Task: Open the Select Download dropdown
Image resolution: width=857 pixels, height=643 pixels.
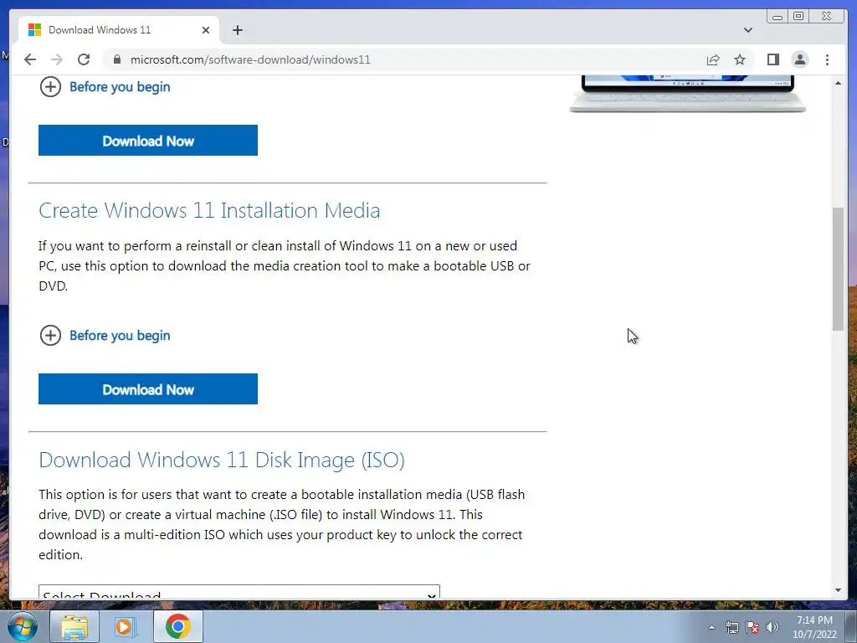Action: tap(239, 592)
